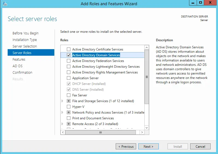Image resolution: width=218 pixels, height=154 pixels.
Task: Go to the Features step
Action: [x=19, y=60]
